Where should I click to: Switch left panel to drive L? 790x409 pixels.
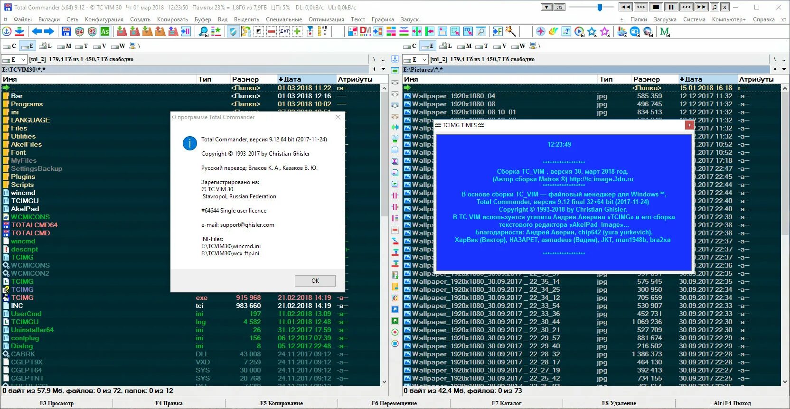(46, 46)
